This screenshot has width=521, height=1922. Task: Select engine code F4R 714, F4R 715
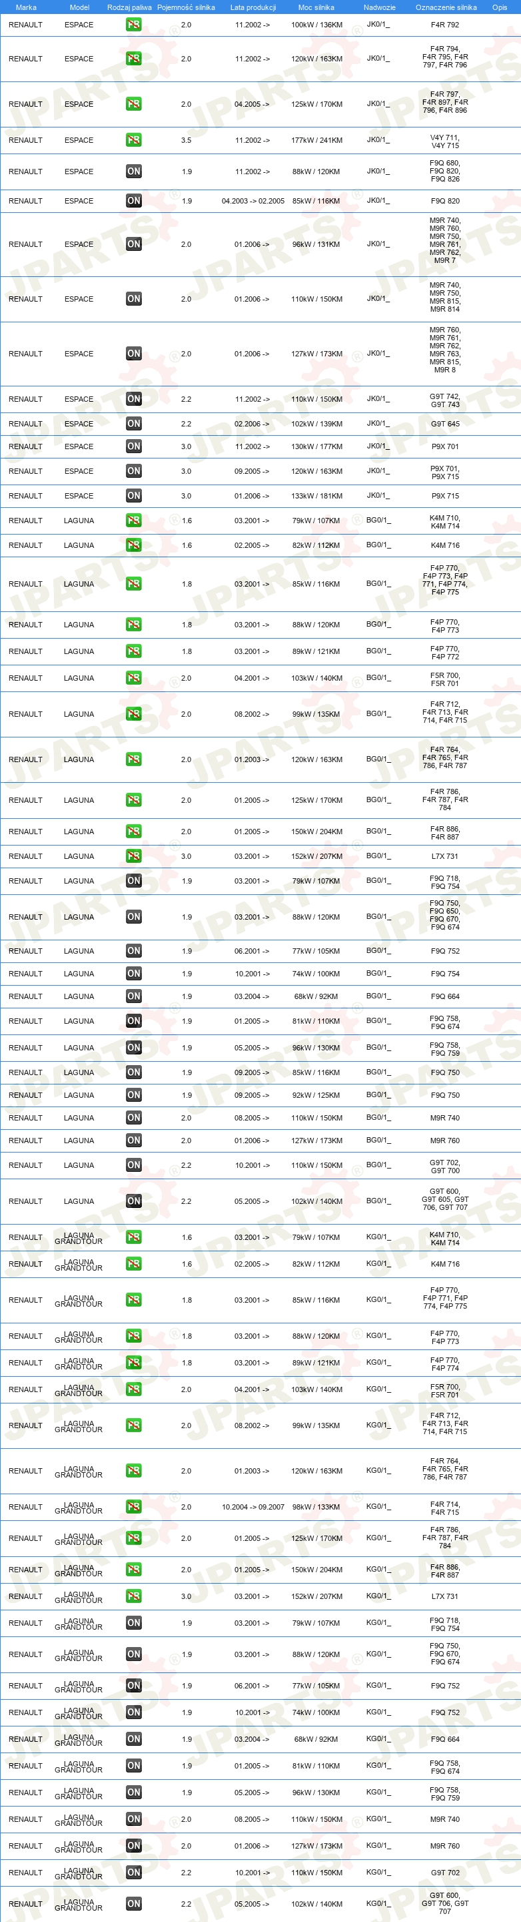click(x=445, y=1509)
